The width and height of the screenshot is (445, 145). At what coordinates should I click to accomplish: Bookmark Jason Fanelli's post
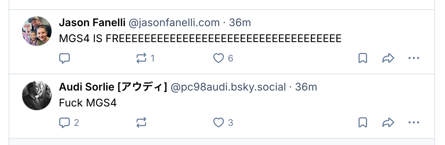[x=362, y=58]
